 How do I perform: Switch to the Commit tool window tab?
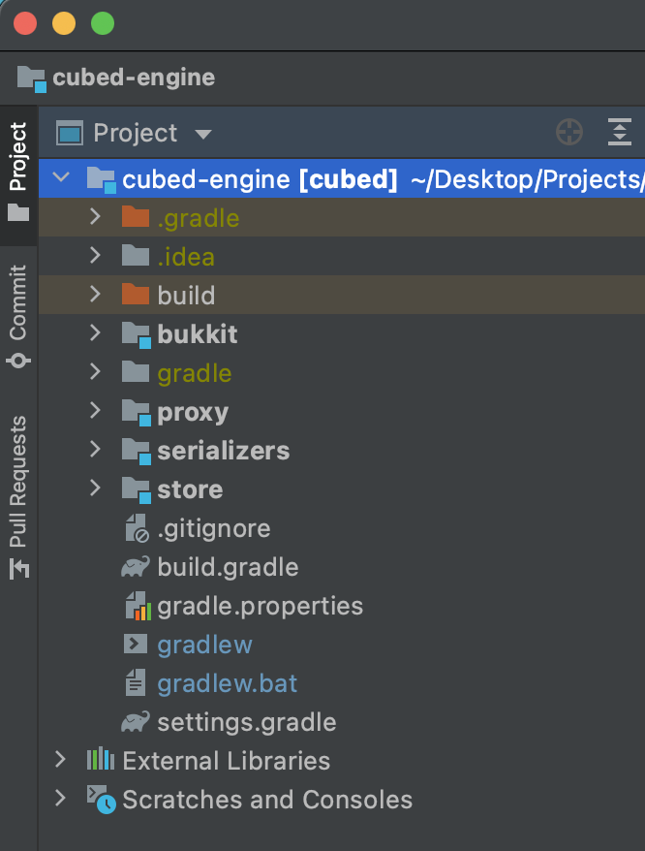(x=18, y=315)
